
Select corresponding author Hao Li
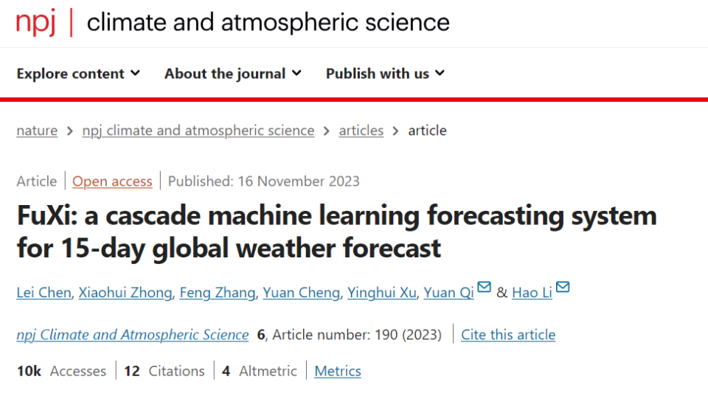(532, 293)
